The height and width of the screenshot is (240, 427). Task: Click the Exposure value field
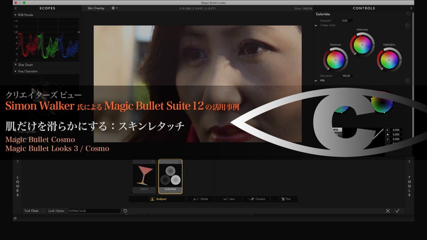(346, 21)
